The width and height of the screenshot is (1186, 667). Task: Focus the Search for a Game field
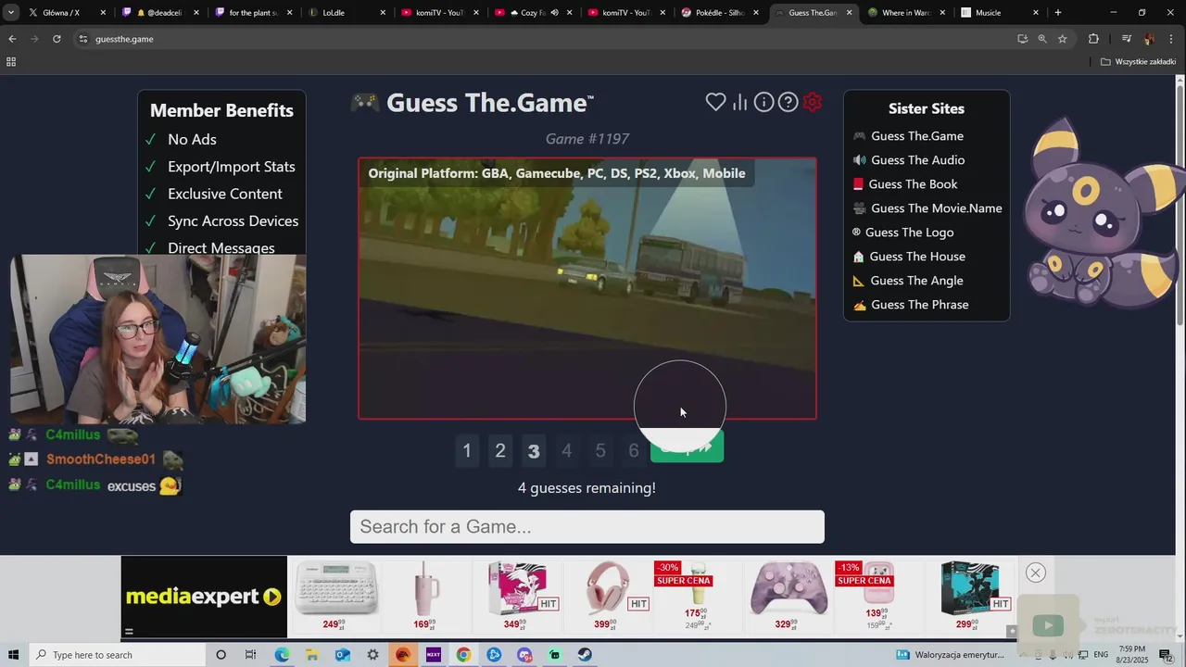[x=587, y=527]
